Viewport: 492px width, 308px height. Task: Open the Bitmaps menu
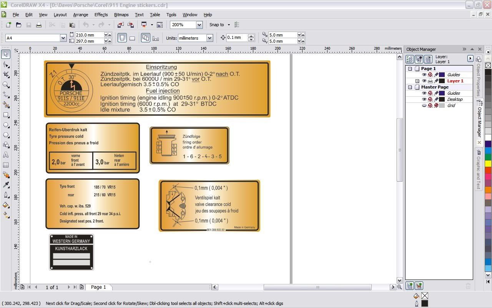[121, 15]
